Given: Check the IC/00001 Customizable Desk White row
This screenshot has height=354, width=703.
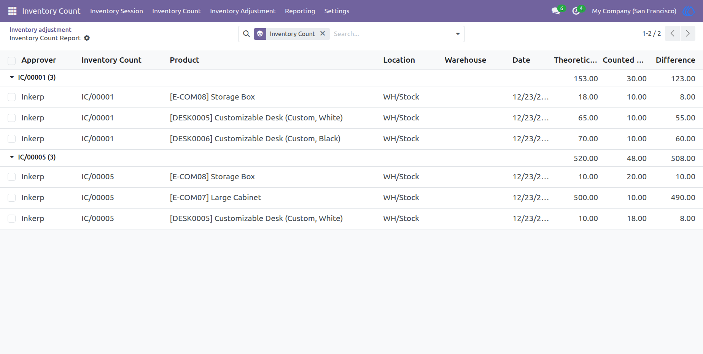Looking at the screenshot, I should tap(12, 118).
